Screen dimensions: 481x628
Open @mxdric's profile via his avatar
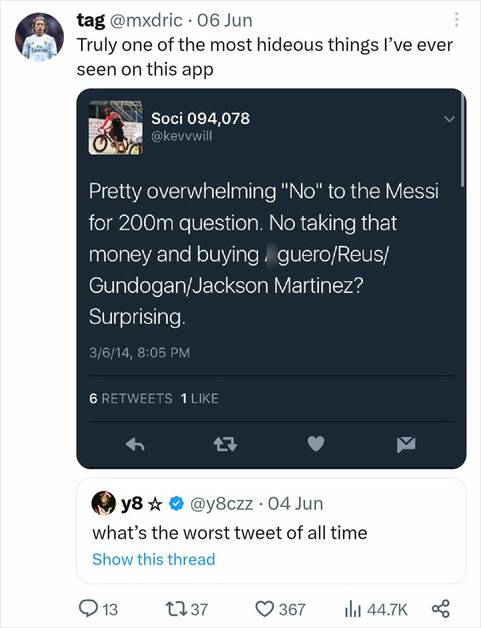click(x=39, y=39)
